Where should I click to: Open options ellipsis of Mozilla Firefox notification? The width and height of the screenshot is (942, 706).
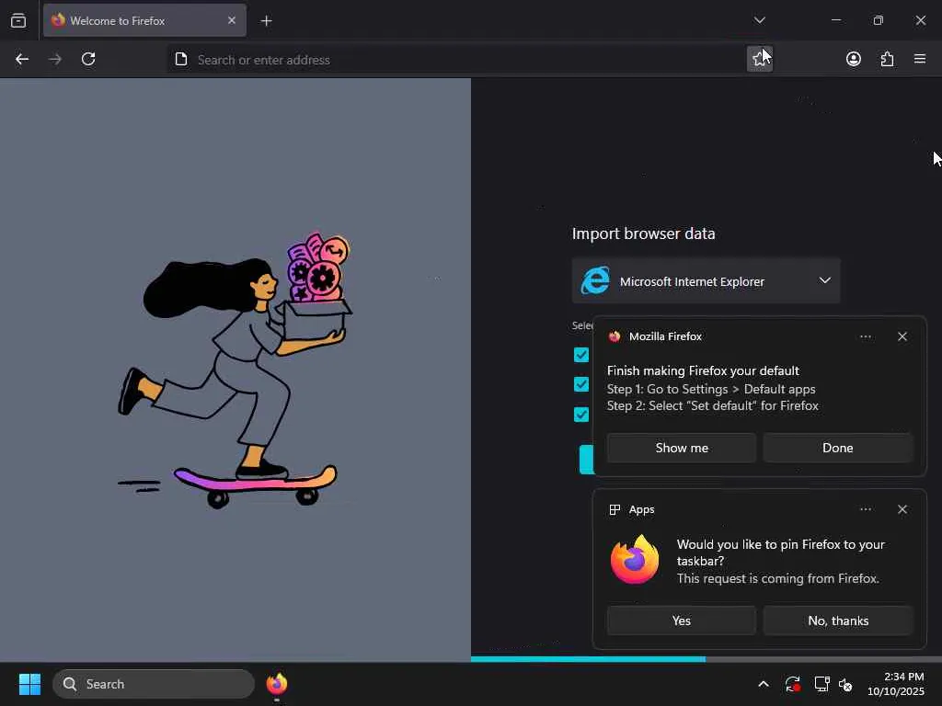coord(865,336)
